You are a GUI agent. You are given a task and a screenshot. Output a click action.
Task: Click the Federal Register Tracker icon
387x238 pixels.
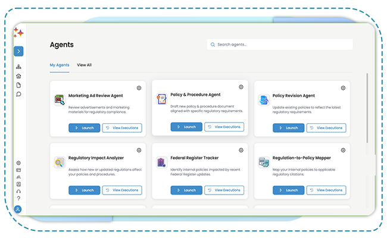click(x=162, y=162)
